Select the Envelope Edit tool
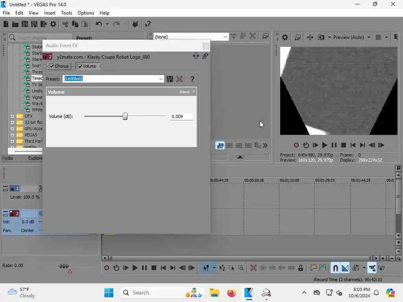 tap(222, 268)
